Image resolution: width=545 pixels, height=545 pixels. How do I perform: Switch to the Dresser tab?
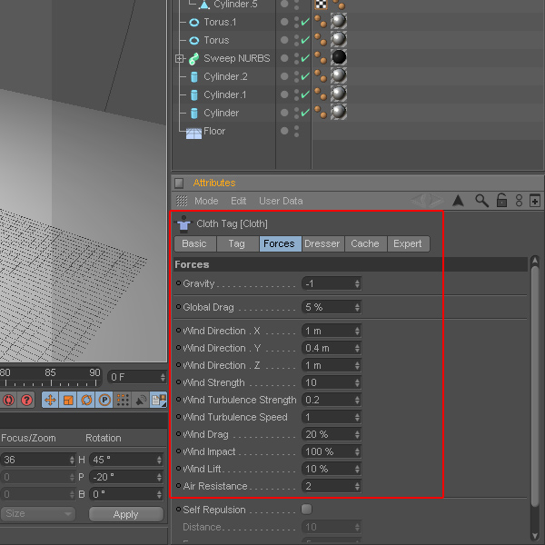pos(322,243)
